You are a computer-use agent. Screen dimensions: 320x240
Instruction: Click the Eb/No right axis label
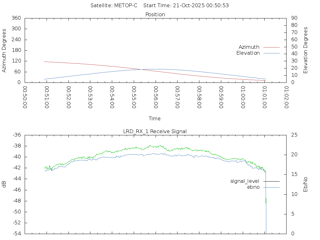pyautogui.click(x=306, y=184)
